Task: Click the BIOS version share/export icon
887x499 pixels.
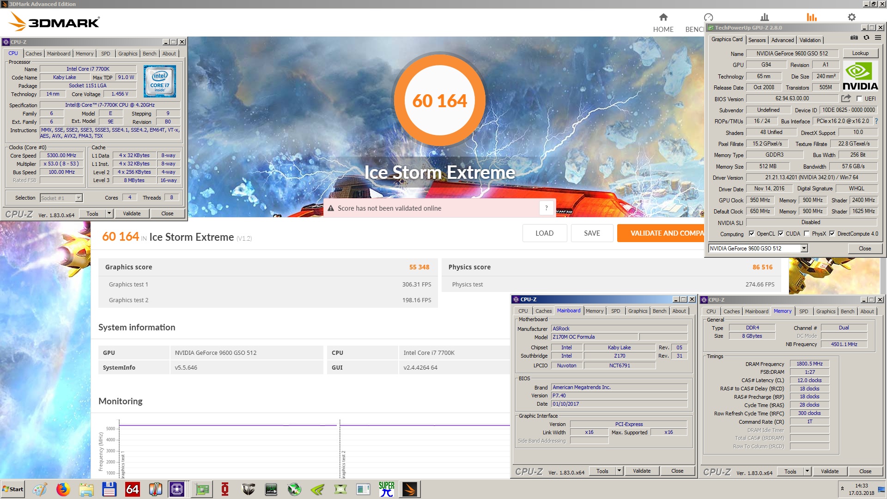Action: (x=845, y=98)
